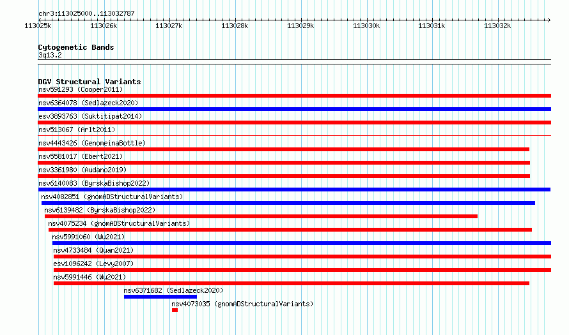Select red bar under nsv5991446

(x=292, y=283)
